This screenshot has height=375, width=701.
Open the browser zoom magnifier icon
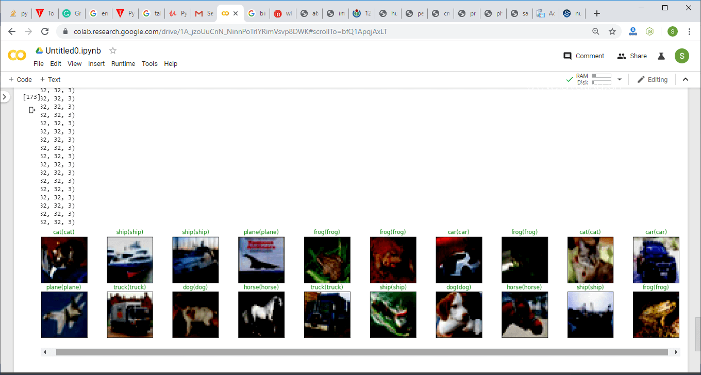point(596,31)
